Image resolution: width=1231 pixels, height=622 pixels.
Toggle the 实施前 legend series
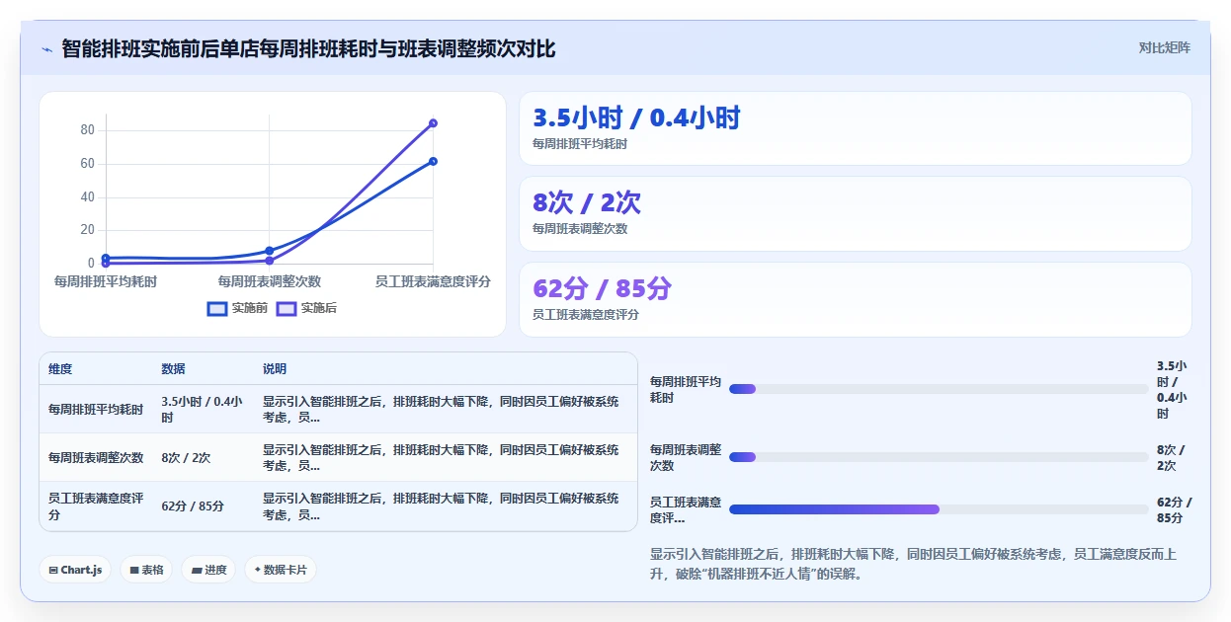[x=237, y=308]
